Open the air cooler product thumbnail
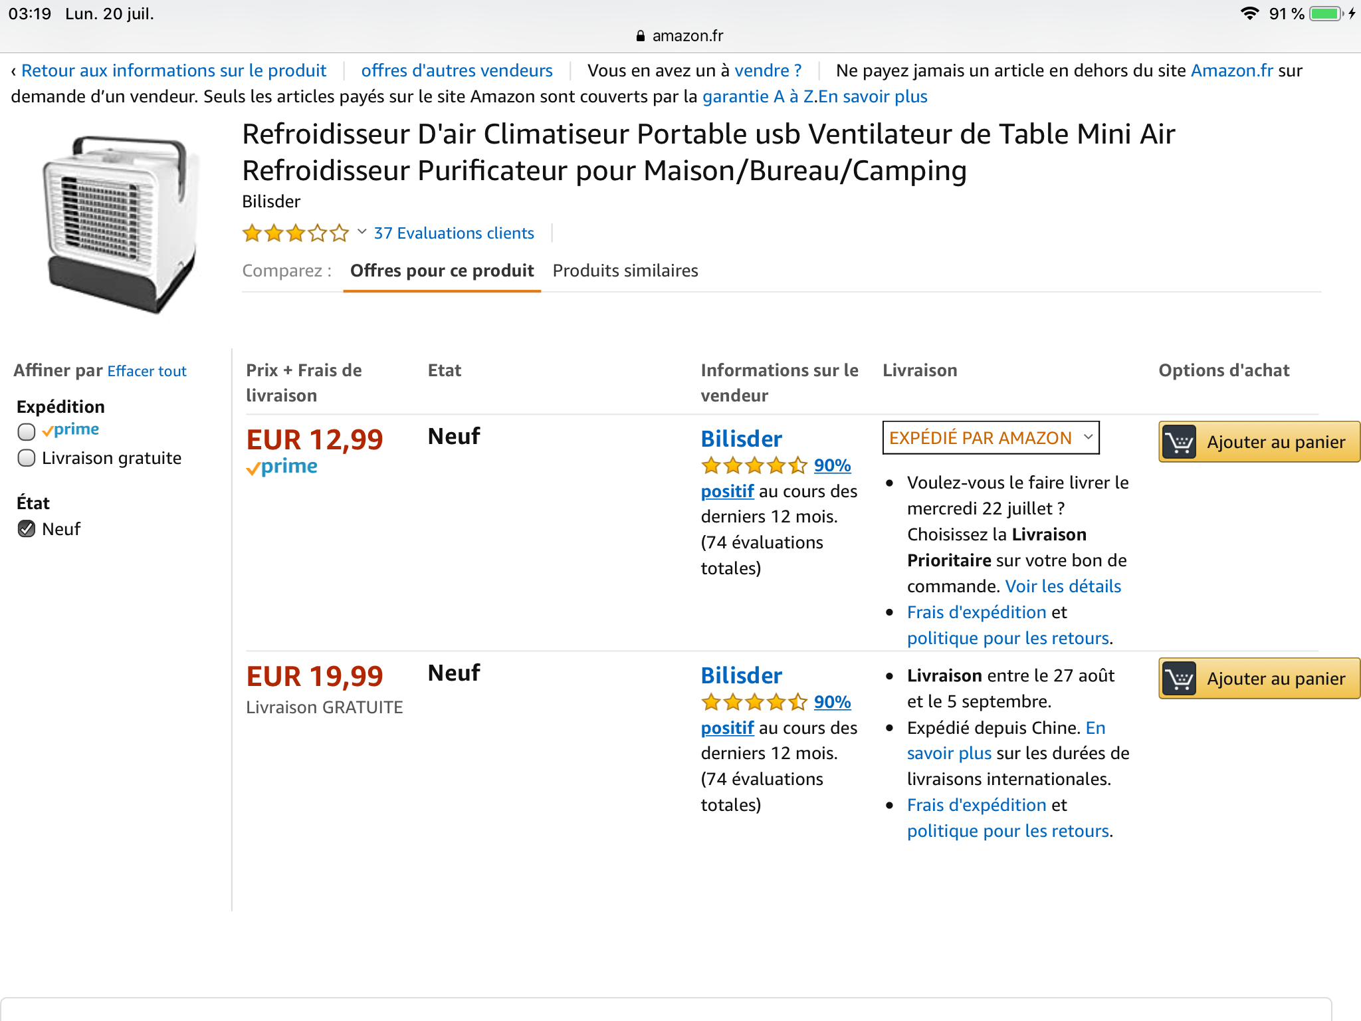This screenshot has height=1021, width=1361. [x=121, y=223]
